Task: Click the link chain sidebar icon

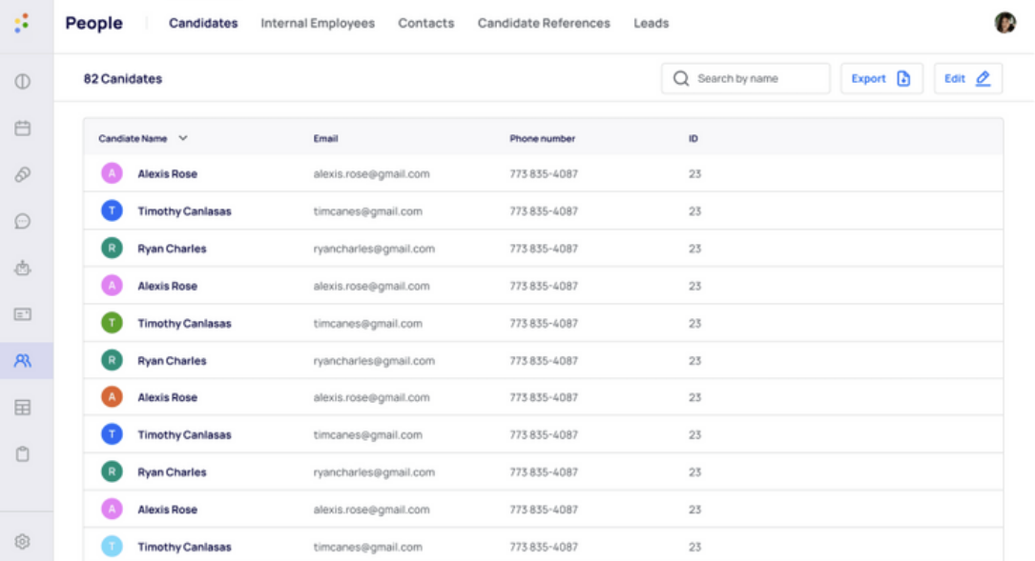Action: click(x=23, y=174)
